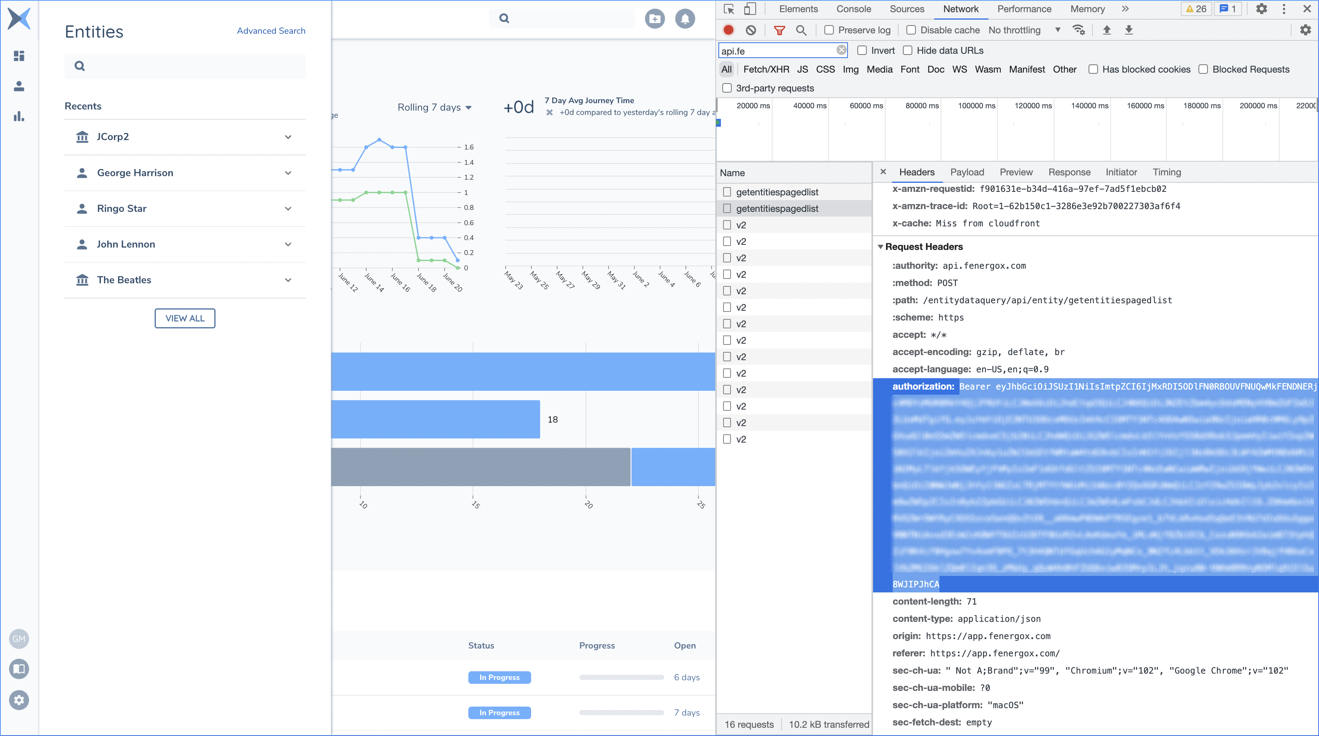1319x736 pixels.
Task: Toggle the network filter funnel icon
Action: pos(779,30)
